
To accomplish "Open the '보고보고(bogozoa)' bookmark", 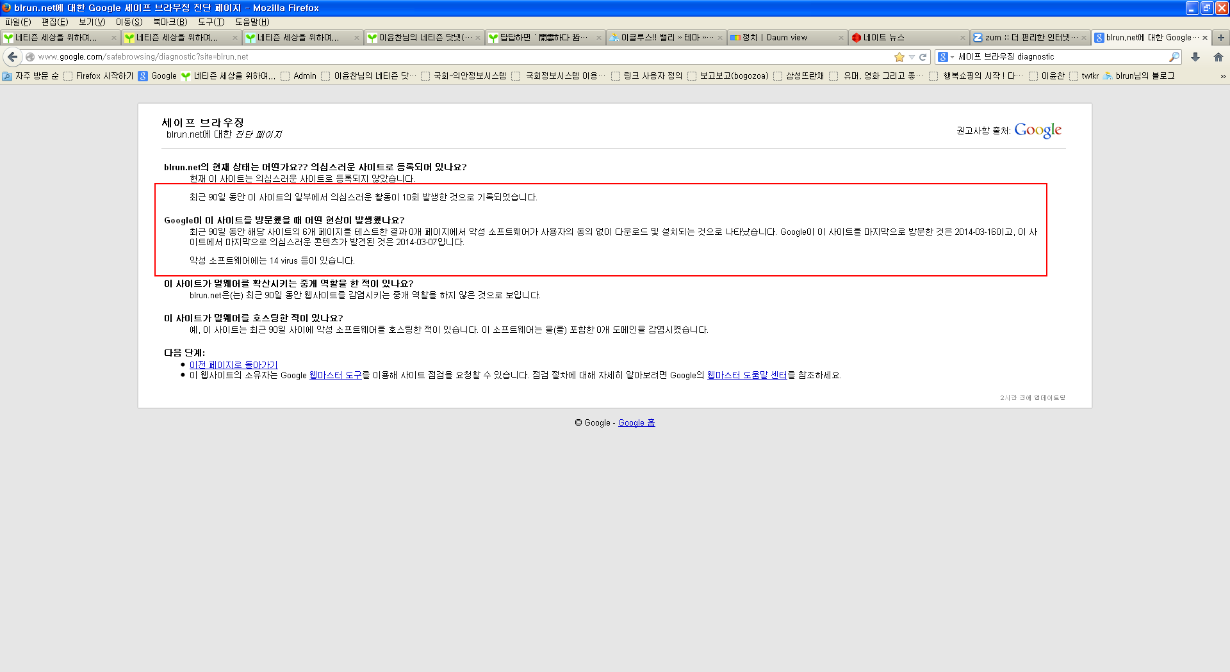I will (x=728, y=76).
